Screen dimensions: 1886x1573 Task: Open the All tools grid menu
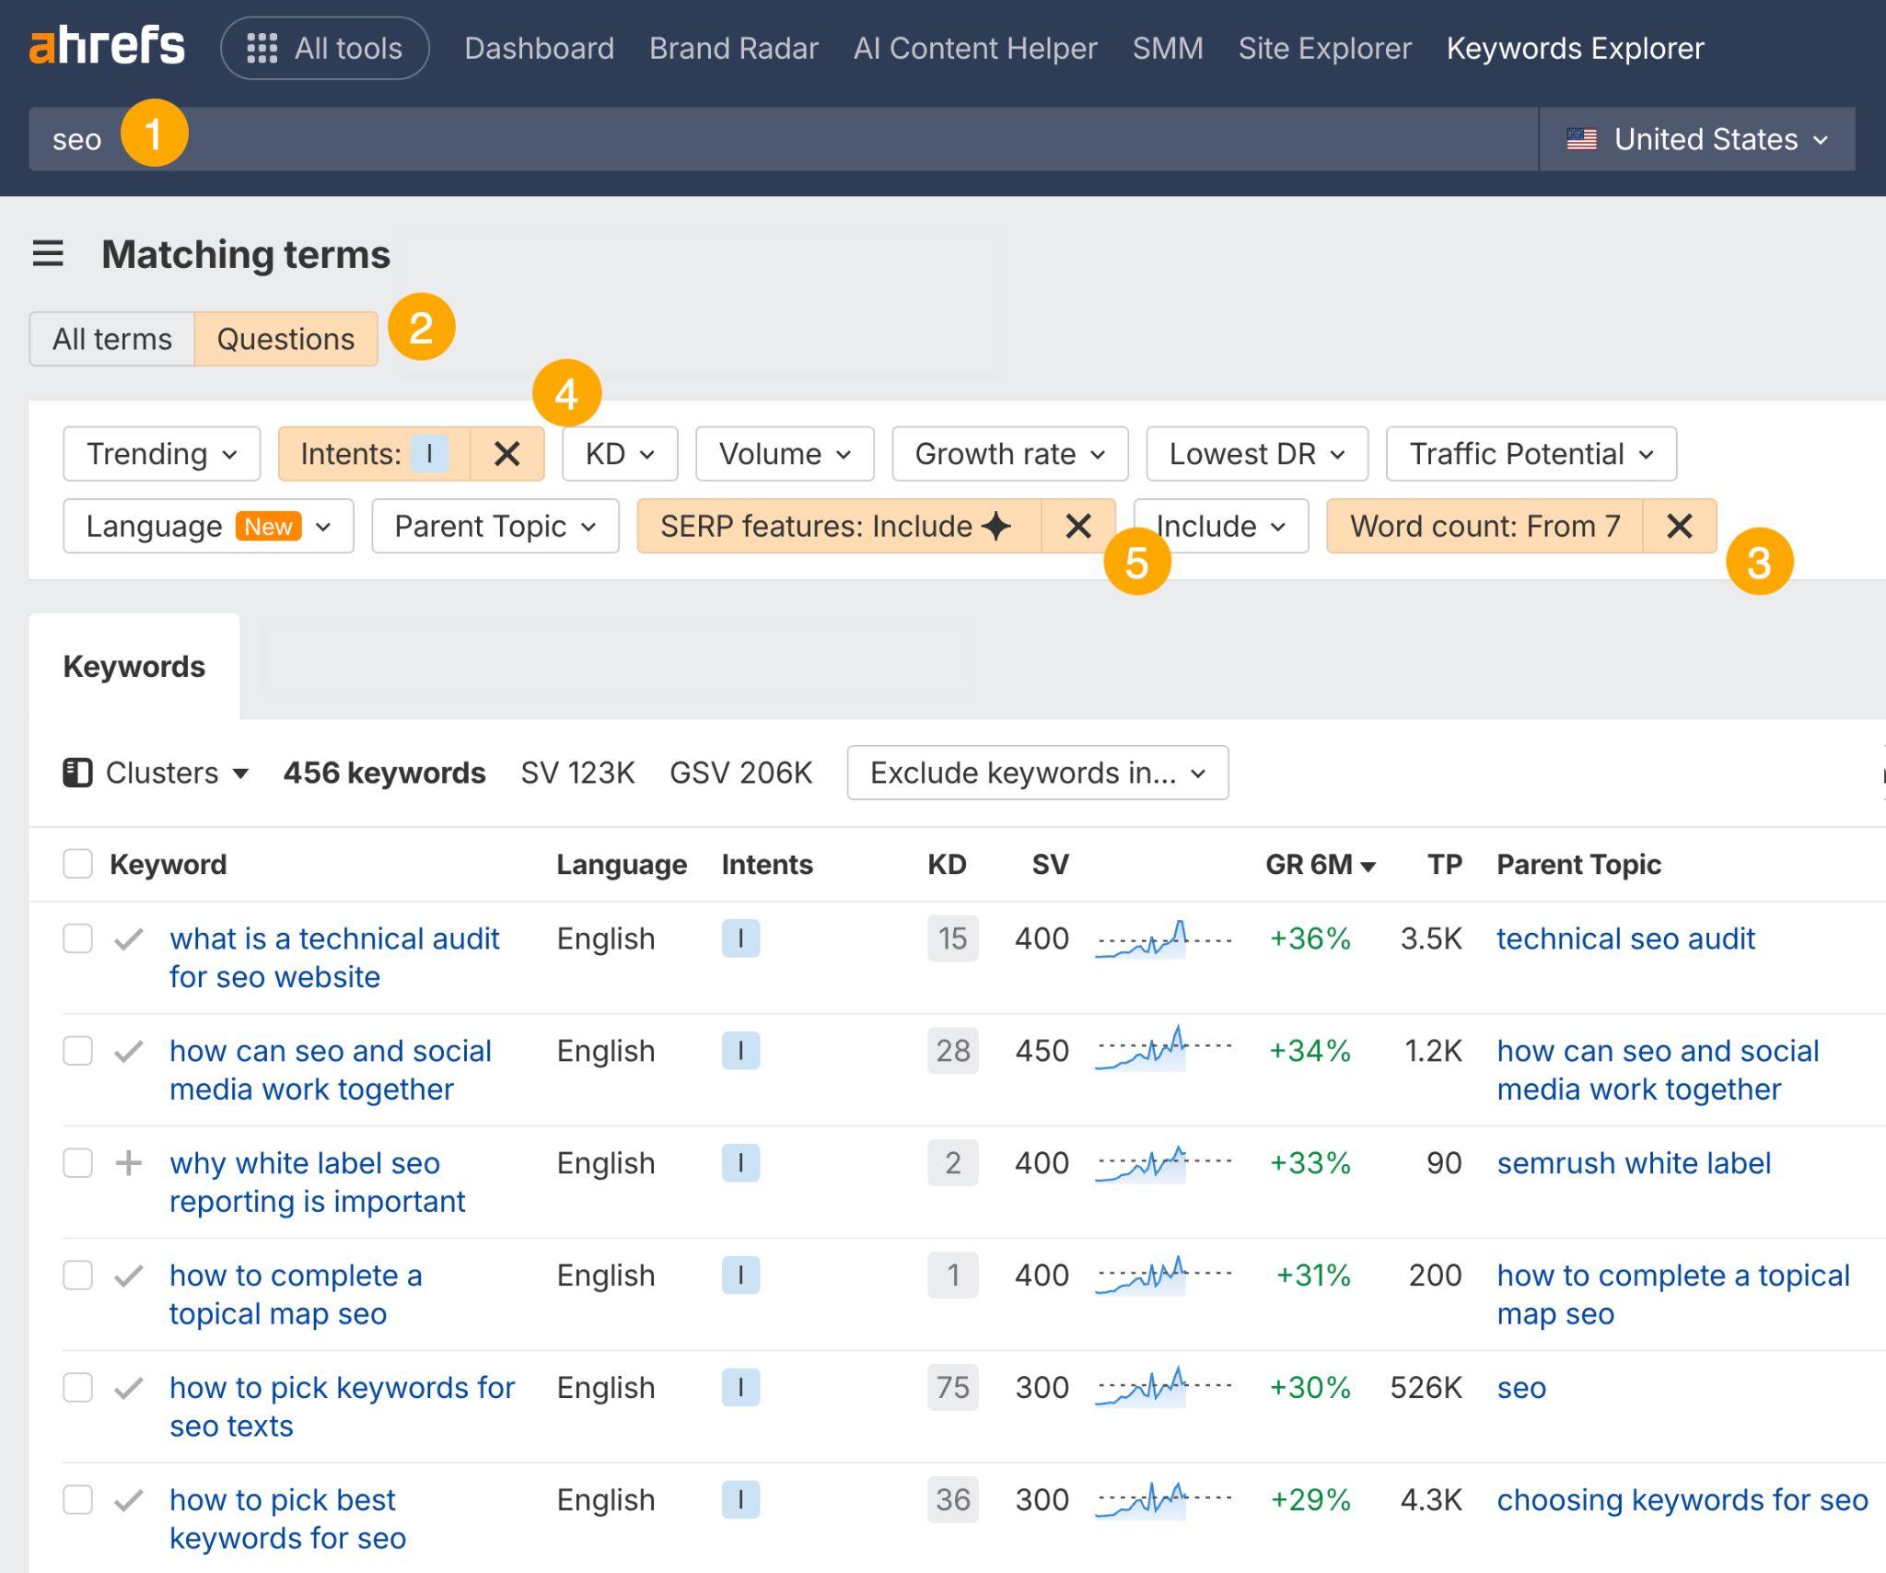324,48
